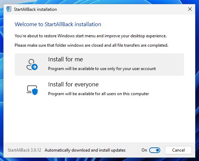The image size is (199, 161).
Task: Click the 'StartAllBack installation' window title text
Action: [x=36, y=9]
